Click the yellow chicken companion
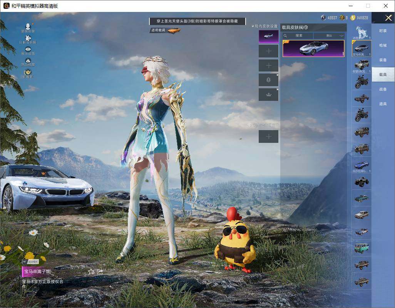 (x=235, y=241)
